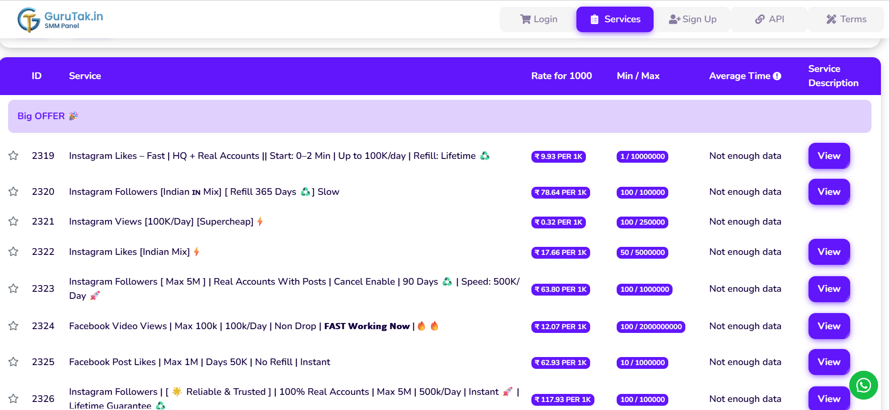Select the ₹ 63.80 PER 1K rate badge
This screenshot has height=410, width=889.
(x=561, y=289)
